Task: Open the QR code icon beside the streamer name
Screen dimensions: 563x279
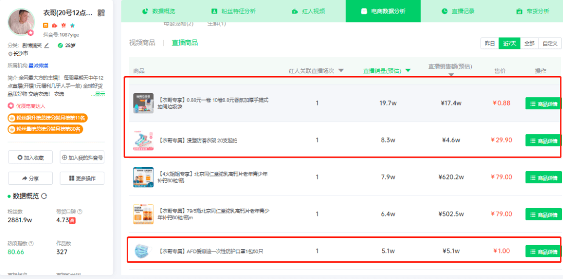Action: point(101,13)
